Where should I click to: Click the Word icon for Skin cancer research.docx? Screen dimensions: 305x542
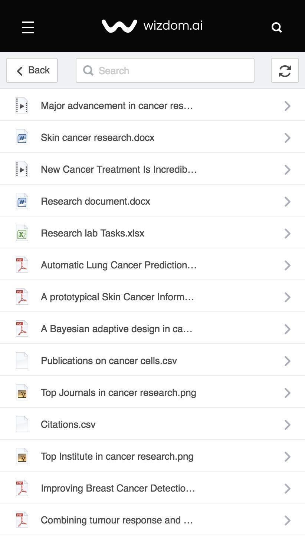[22, 138]
